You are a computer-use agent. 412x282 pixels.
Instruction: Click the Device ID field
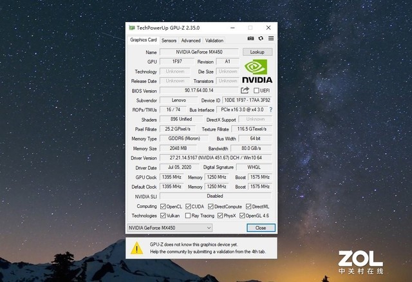[247, 100]
